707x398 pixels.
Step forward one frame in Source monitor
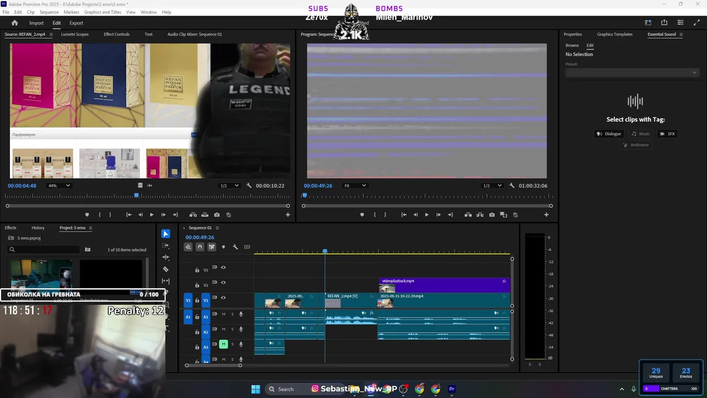coord(163,214)
